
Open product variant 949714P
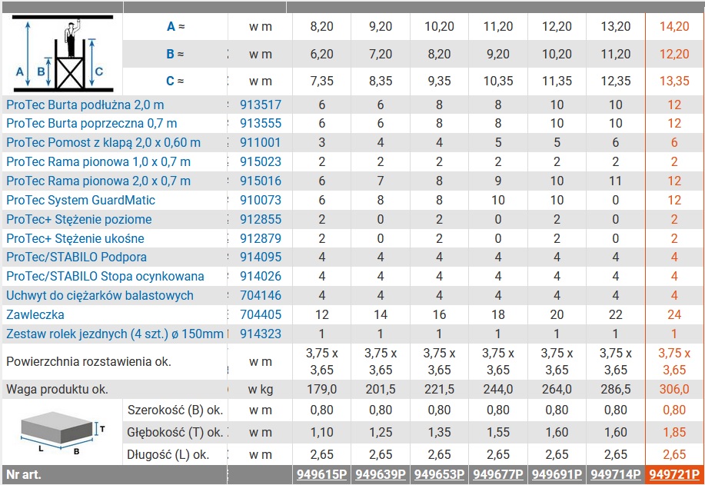point(616,475)
